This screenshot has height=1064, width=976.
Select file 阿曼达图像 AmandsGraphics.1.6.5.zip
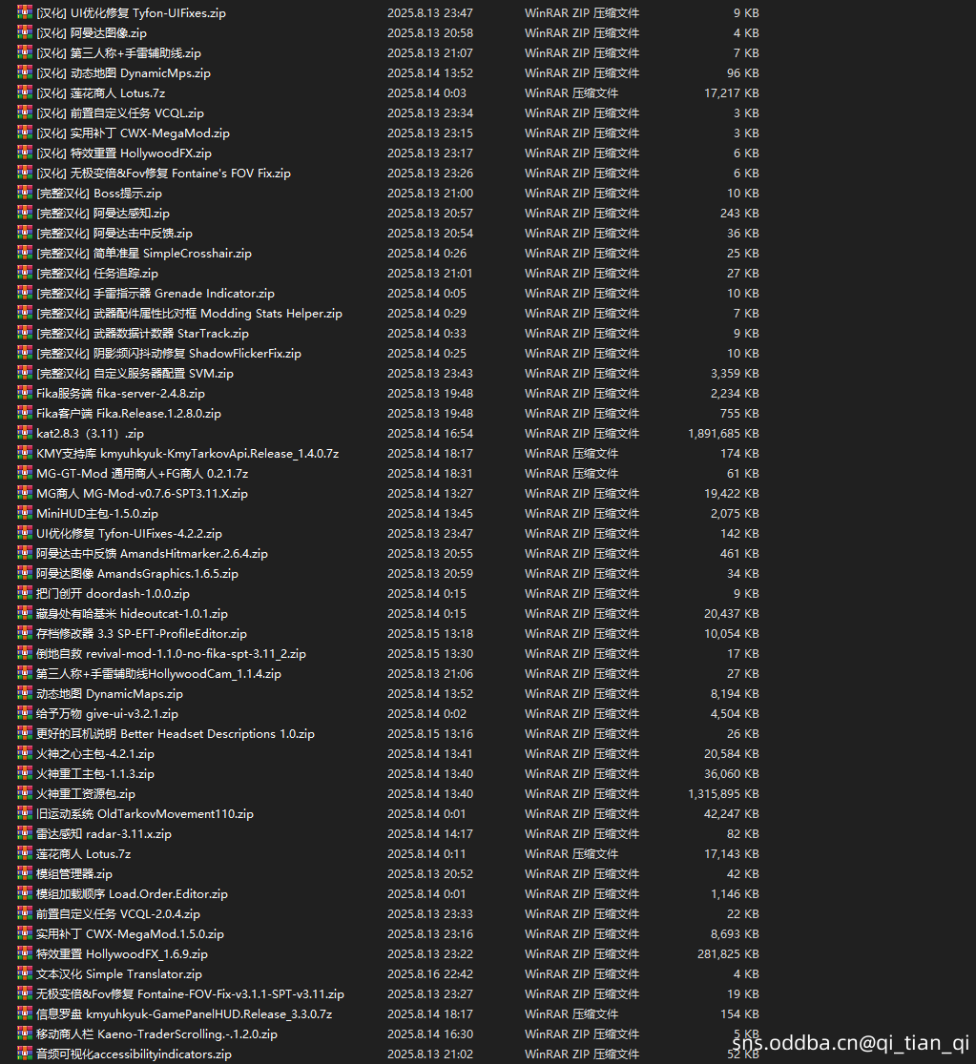coord(137,573)
